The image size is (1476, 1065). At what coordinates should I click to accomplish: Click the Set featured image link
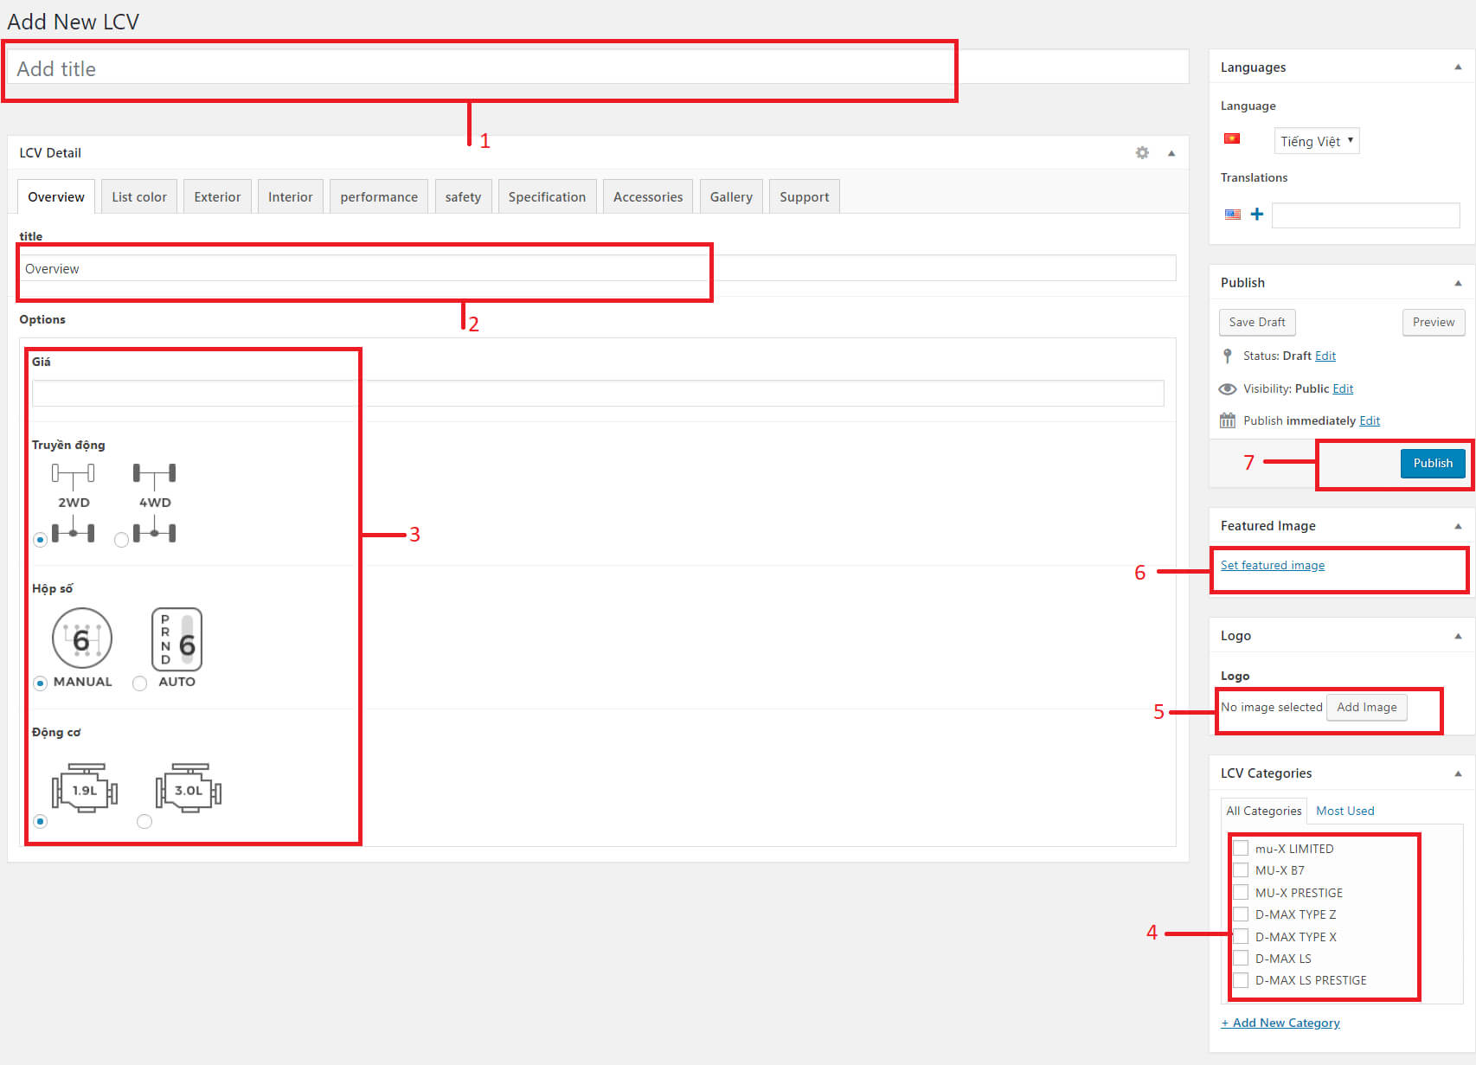[x=1272, y=565]
